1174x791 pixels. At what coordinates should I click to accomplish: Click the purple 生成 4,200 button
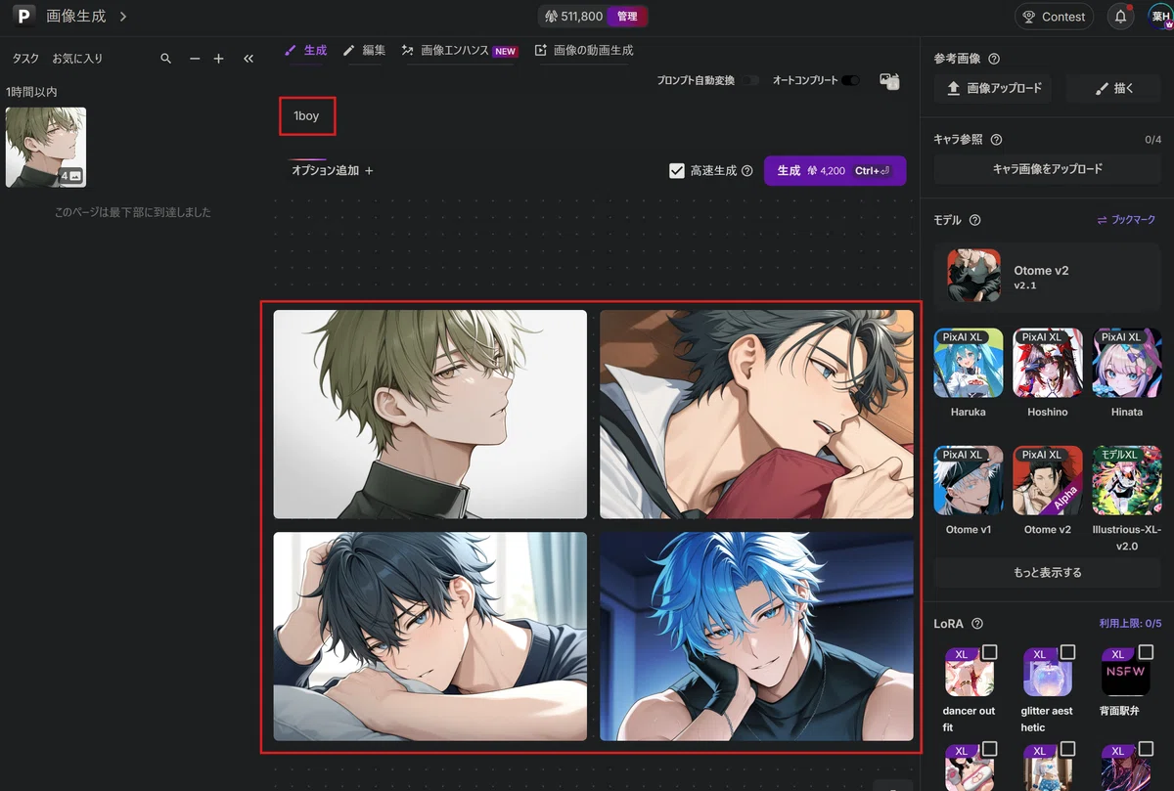point(835,170)
